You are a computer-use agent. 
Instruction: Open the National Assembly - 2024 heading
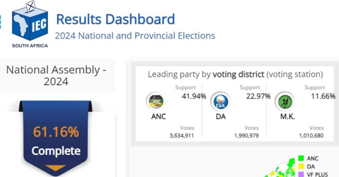(56, 76)
